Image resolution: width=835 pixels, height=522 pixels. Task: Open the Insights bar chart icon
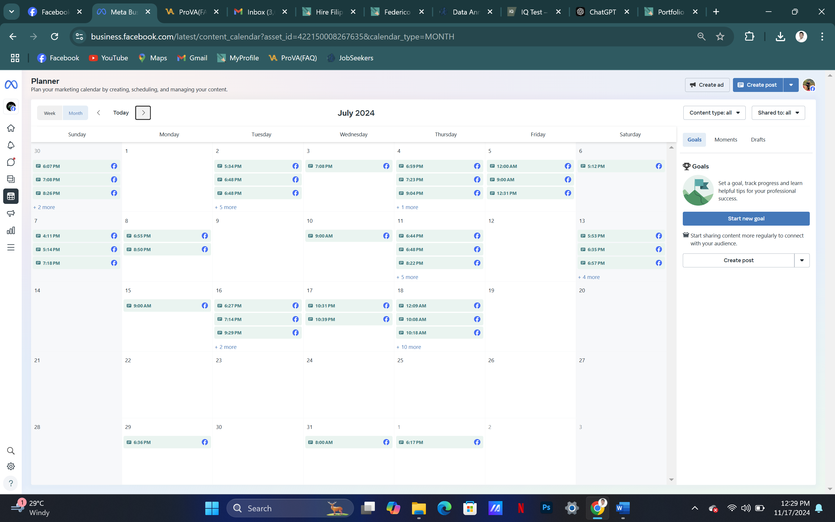pos(11,230)
